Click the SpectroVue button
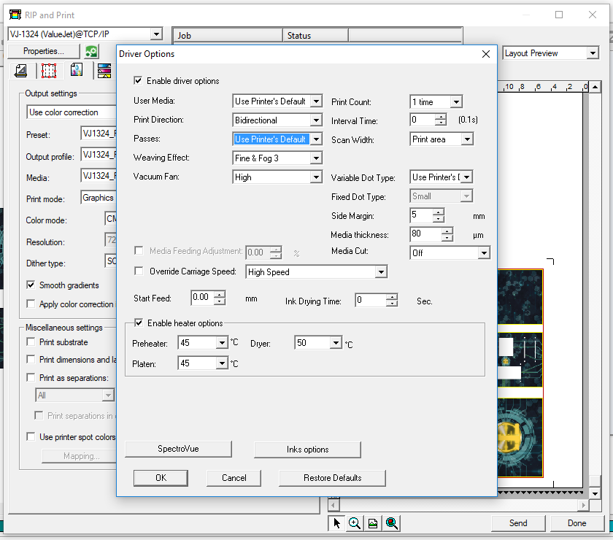The width and height of the screenshot is (613, 540). point(178,449)
